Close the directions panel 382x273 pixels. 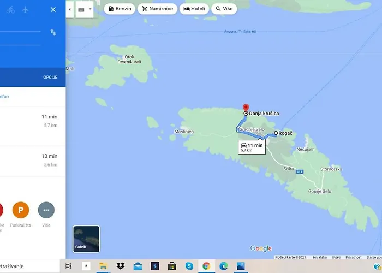pyautogui.click(x=53, y=10)
